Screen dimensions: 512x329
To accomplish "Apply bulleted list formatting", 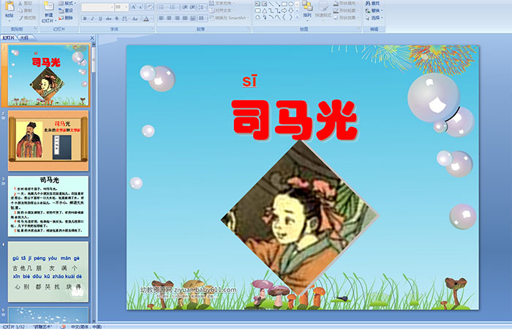I will click(x=162, y=7).
